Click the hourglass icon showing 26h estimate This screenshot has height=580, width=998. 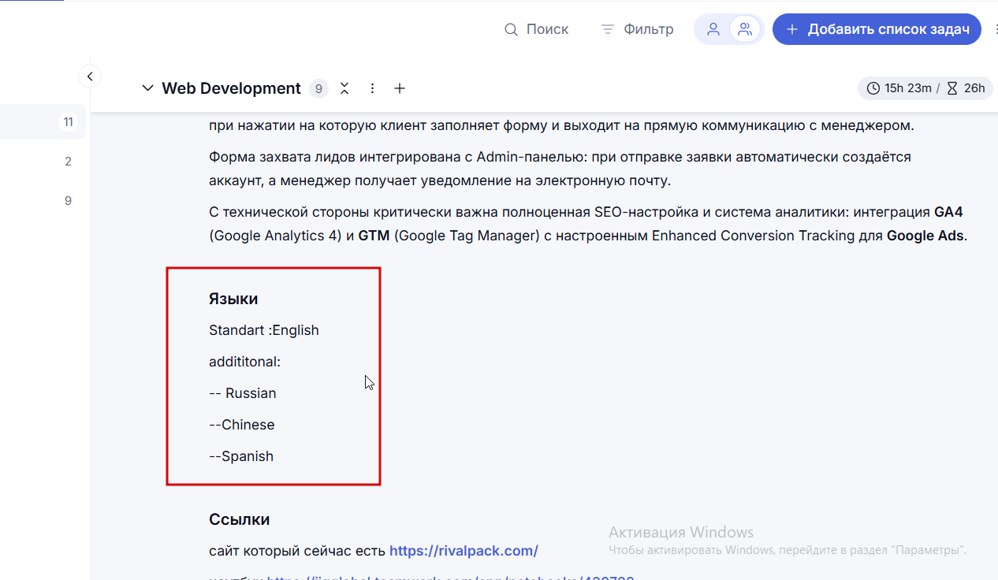click(x=952, y=88)
